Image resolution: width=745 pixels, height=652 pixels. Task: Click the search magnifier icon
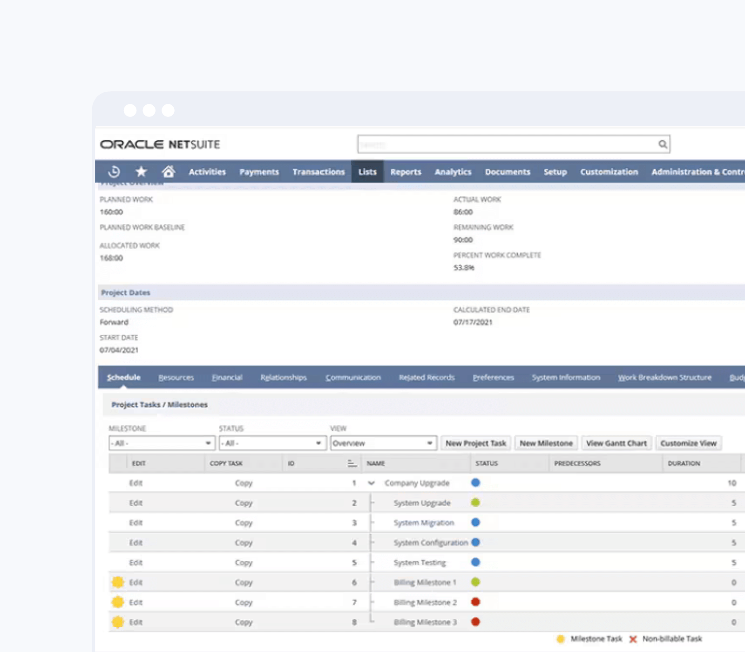pos(663,144)
